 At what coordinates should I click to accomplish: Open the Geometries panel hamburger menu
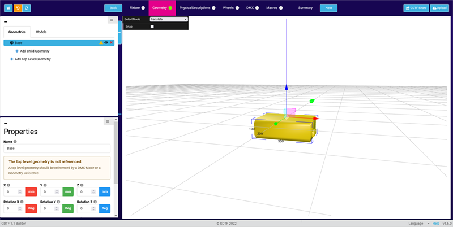[112, 20]
